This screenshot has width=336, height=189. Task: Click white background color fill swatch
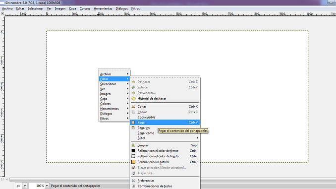tap(133, 156)
